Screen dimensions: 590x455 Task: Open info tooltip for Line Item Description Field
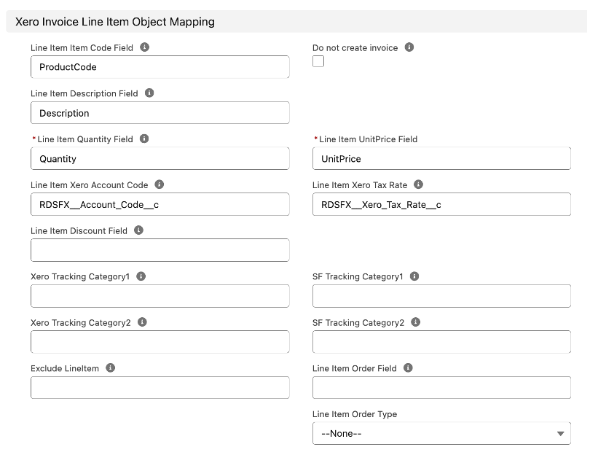point(149,93)
